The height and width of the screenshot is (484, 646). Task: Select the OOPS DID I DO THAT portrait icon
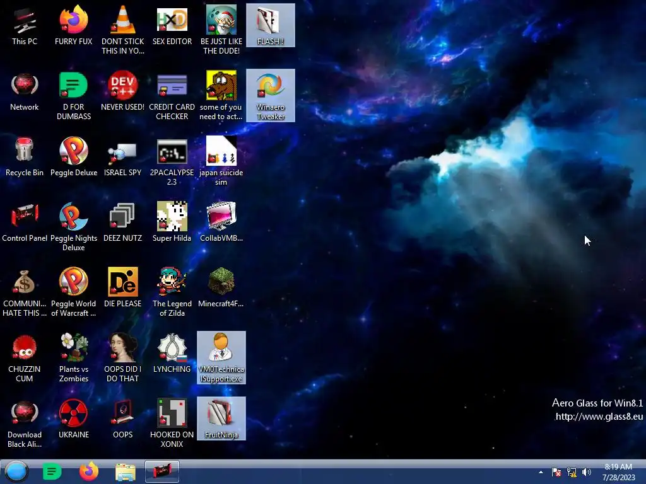point(123,357)
